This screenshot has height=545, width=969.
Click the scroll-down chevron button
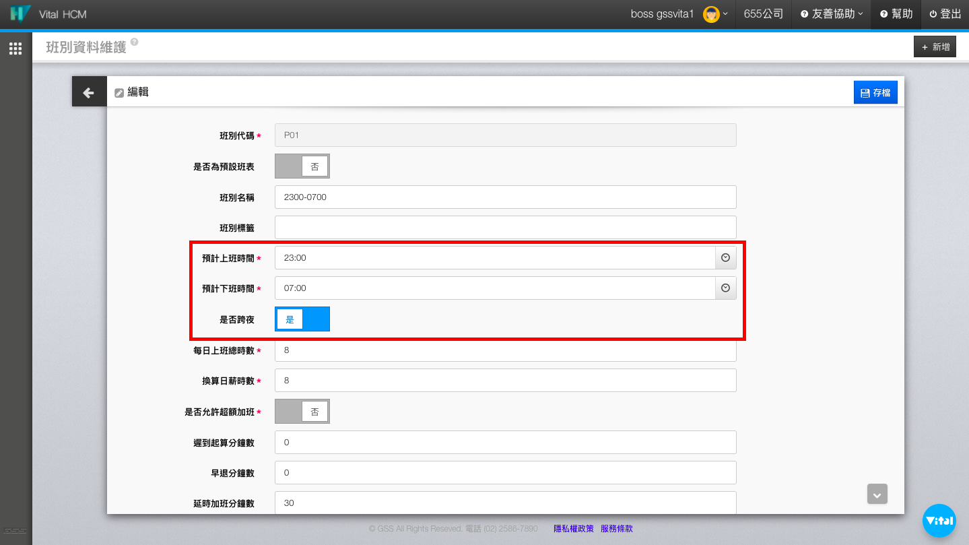click(877, 494)
